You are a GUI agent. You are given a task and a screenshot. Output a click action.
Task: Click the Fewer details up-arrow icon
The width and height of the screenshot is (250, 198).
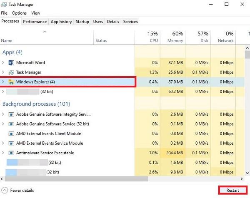[5, 191]
